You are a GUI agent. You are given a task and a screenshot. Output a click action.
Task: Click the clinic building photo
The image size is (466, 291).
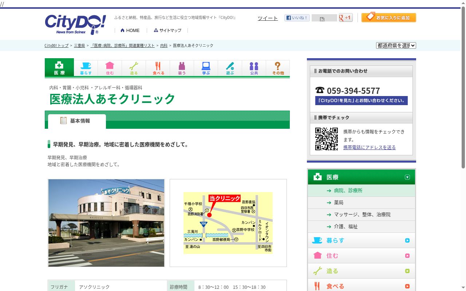tap(106, 223)
